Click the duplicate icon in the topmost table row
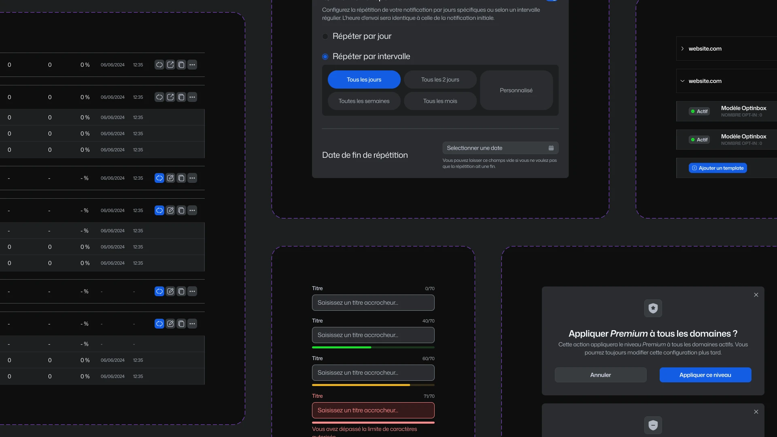The width and height of the screenshot is (777, 437). tap(181, 65)
